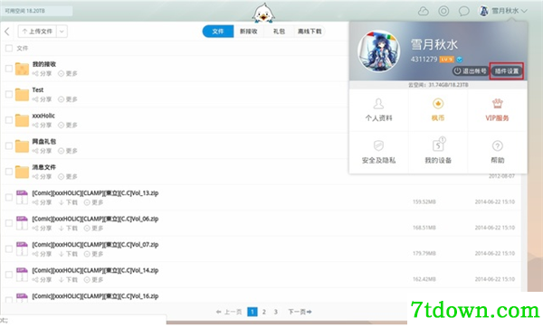This screenshot has width=543, height=327.
Task: Click zip file icon of Vol_14.zip
Action: [x=22, y=275]
